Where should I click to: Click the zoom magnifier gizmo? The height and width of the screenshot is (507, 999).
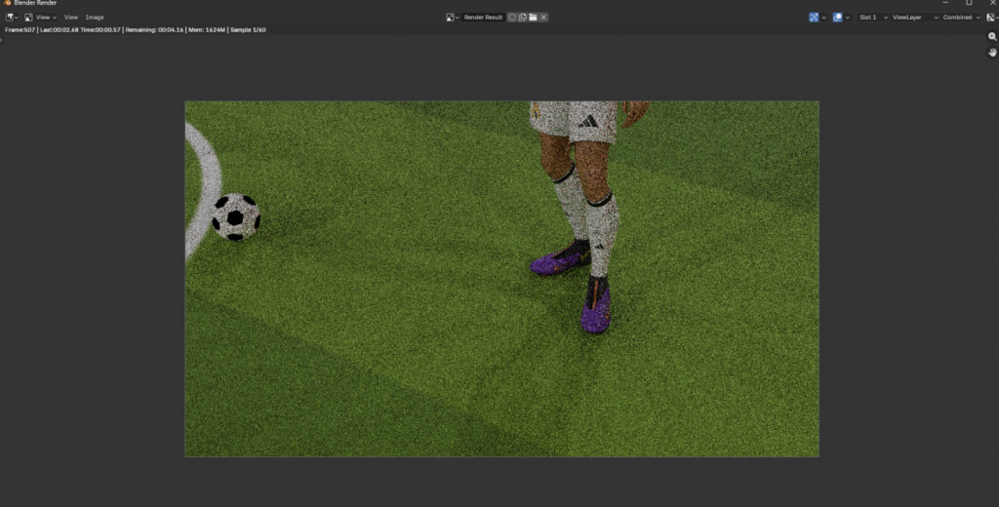[992, 37]
